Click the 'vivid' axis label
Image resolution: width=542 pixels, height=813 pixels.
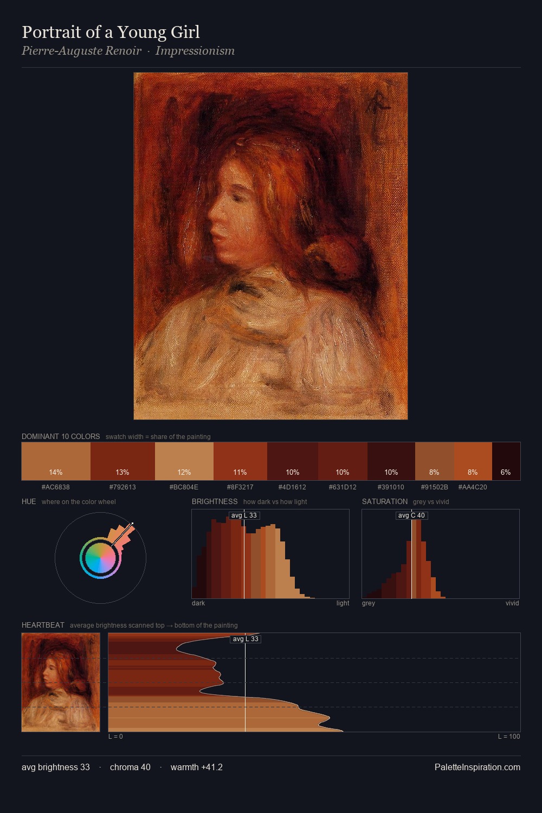[512, 603]
